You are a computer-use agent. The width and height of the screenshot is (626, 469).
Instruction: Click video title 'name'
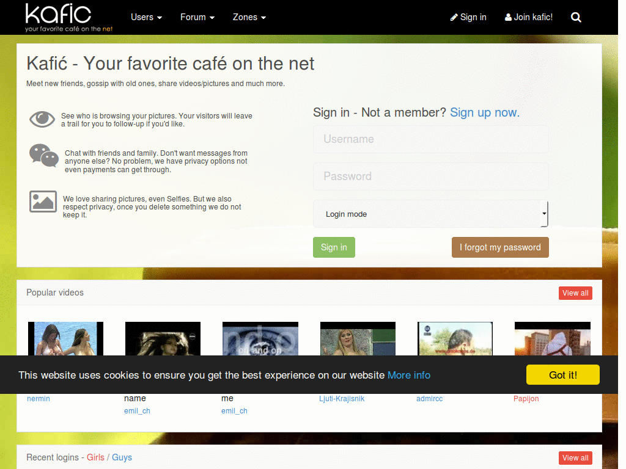135,398
